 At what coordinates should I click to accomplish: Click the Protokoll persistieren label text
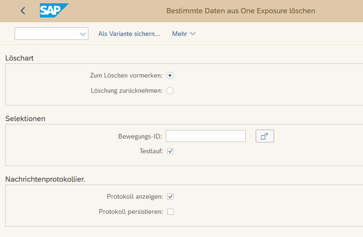pyautogui.click(x=130, y=211)
